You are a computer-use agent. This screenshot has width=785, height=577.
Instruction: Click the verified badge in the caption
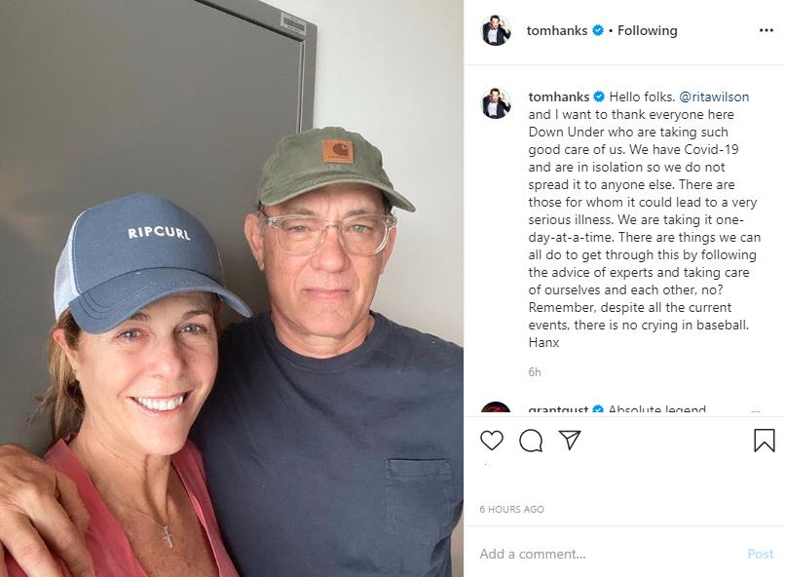pyautogui.click(x=599, y=97)
